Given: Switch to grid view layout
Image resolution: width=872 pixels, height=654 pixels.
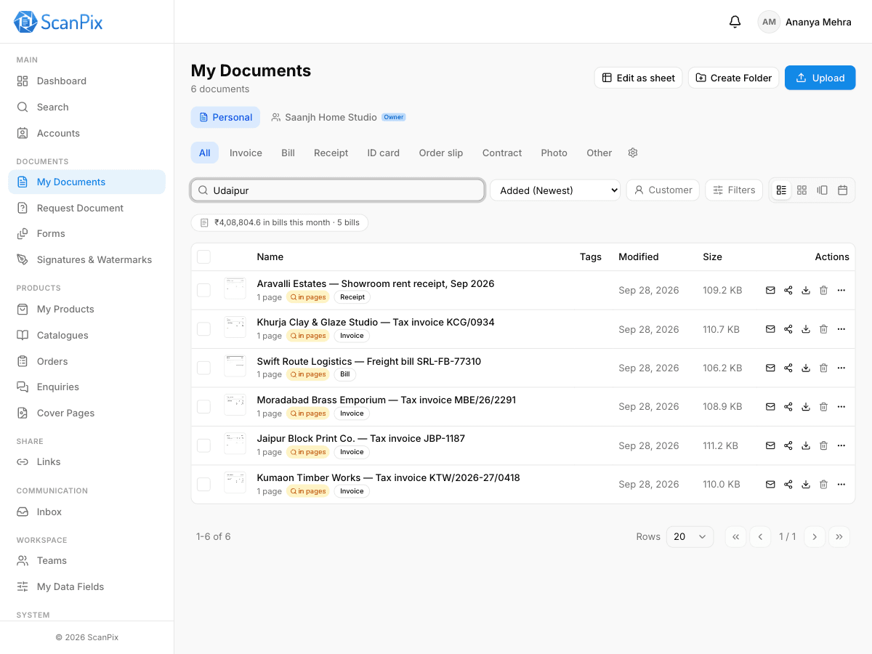Looking at the screenshot, I should pos(802,190).
